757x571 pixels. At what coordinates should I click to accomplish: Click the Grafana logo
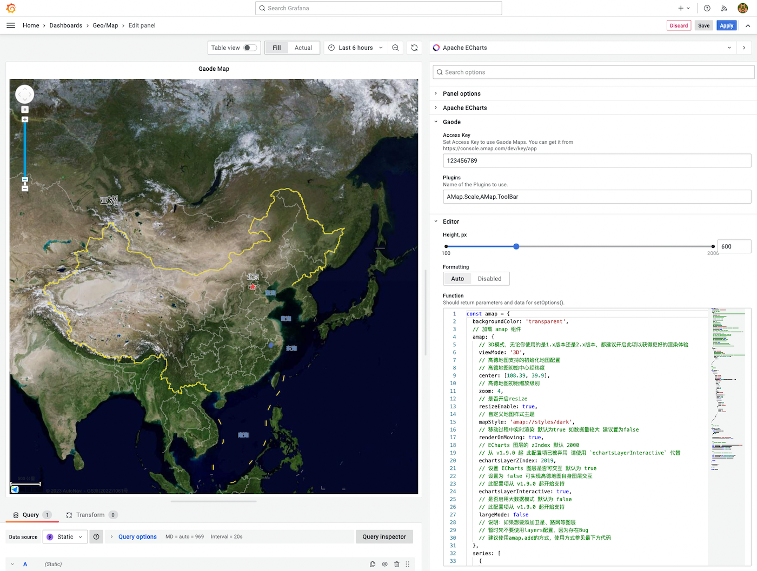point(10,8)
